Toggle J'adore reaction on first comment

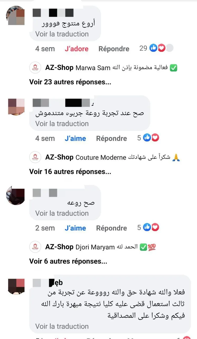[x=77, y=49]
